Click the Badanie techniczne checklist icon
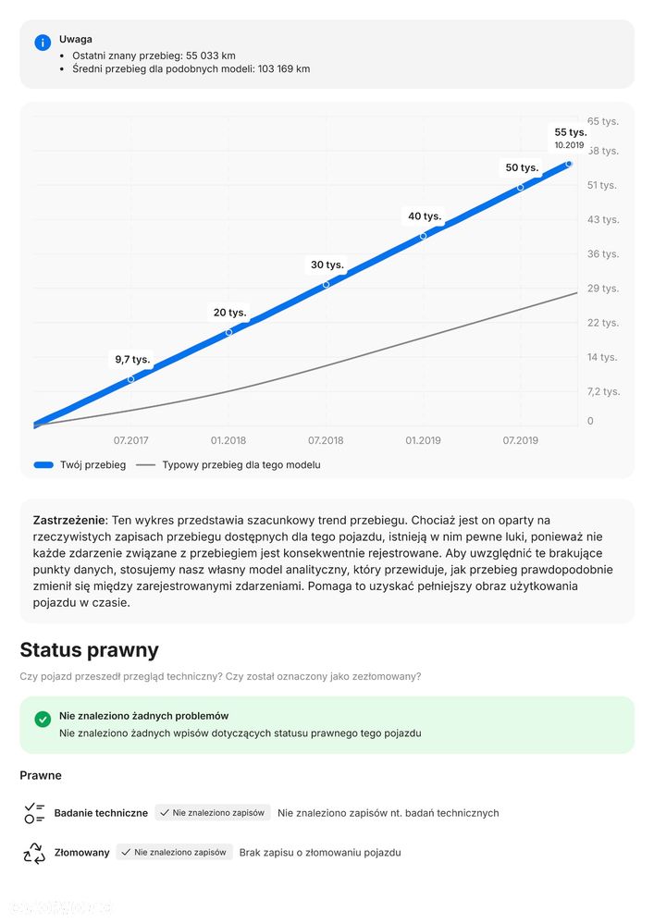 click(34, 813)
